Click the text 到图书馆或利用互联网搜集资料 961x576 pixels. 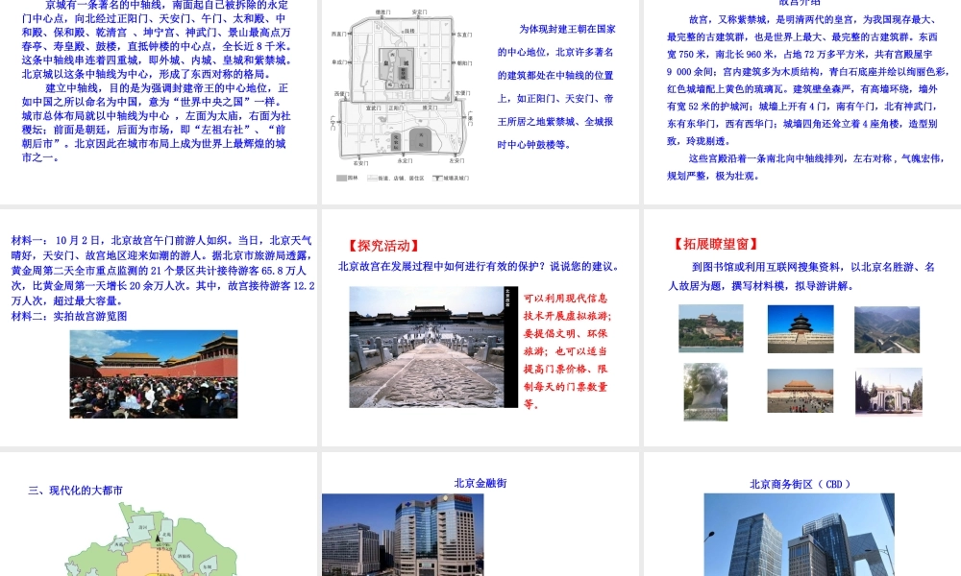coord(801,276)
